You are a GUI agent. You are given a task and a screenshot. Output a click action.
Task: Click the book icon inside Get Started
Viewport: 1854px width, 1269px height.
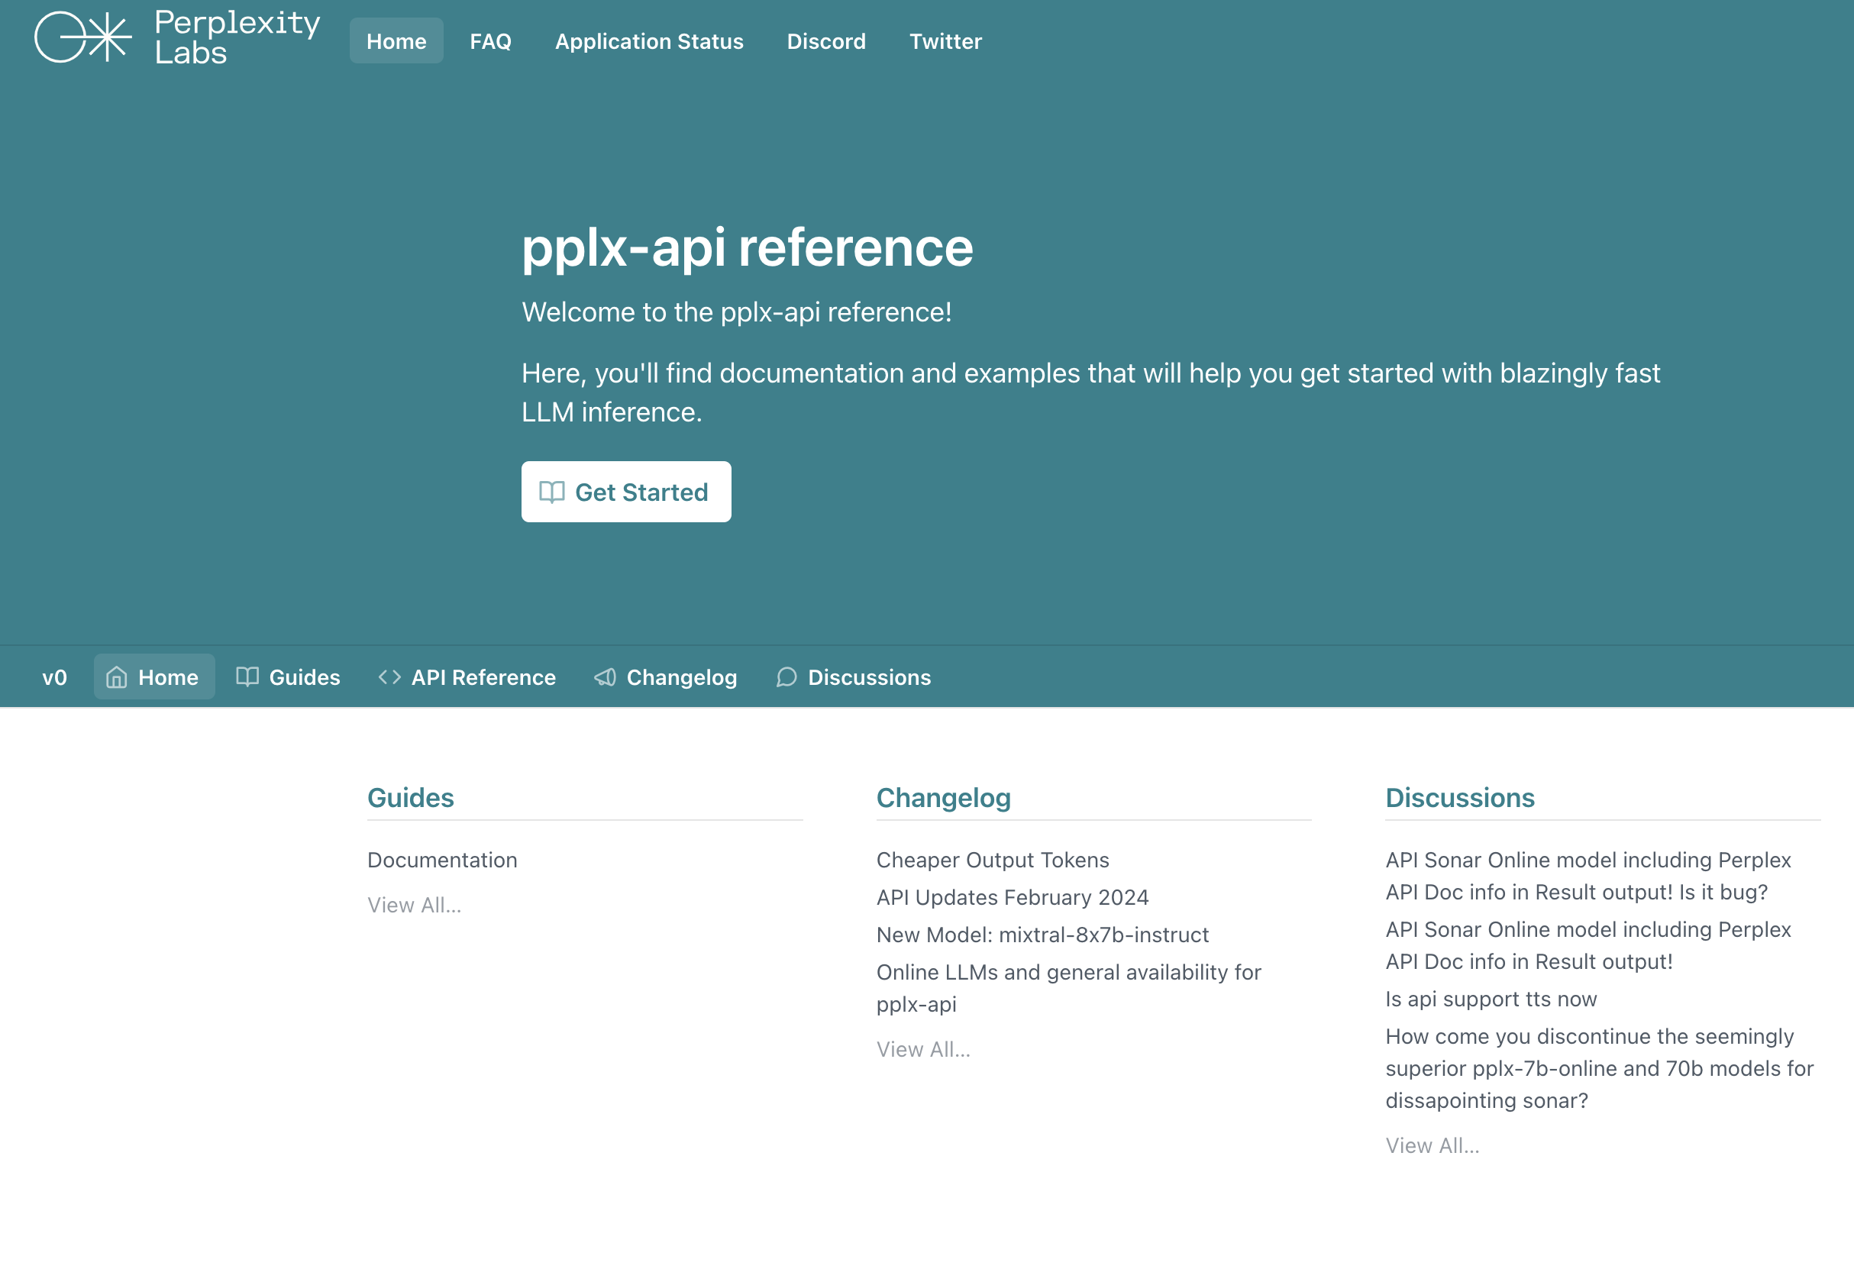(552, 492)
